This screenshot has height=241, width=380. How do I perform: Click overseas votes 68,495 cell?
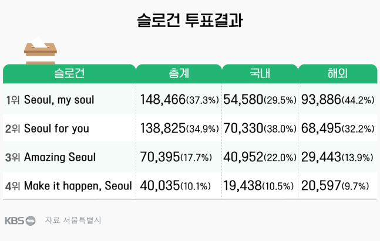(338, 128)
